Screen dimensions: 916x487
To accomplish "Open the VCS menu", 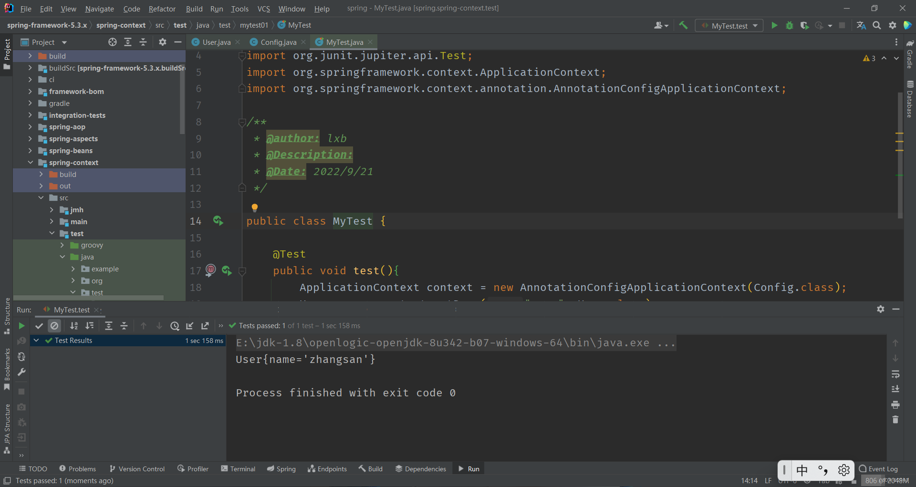I will pos(263,9).
